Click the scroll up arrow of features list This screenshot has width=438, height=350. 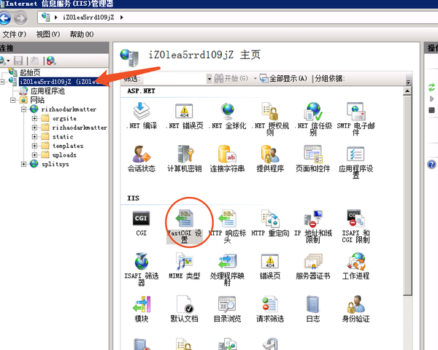point(407,91)
